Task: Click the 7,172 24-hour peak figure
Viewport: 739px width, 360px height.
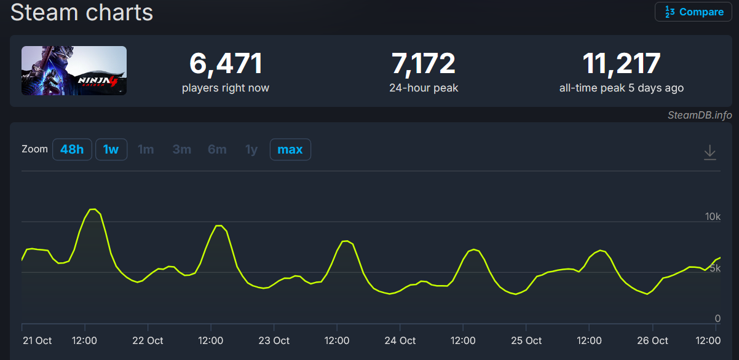Action: coord(424,63)
